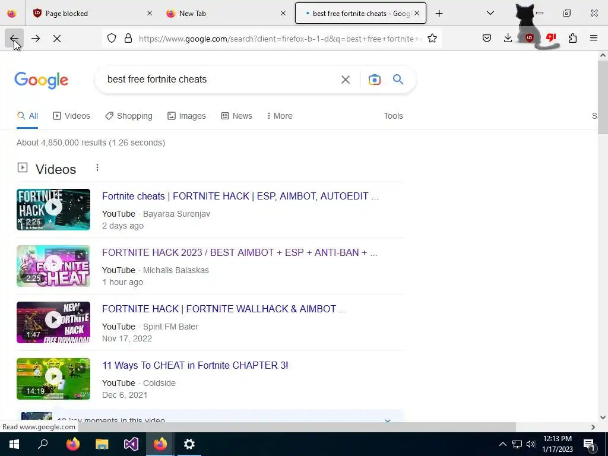Viewport: 608px width, 456px height.
Task: Play the 14:19 Coldside video thumbnail
Action: tap(53, 379)
